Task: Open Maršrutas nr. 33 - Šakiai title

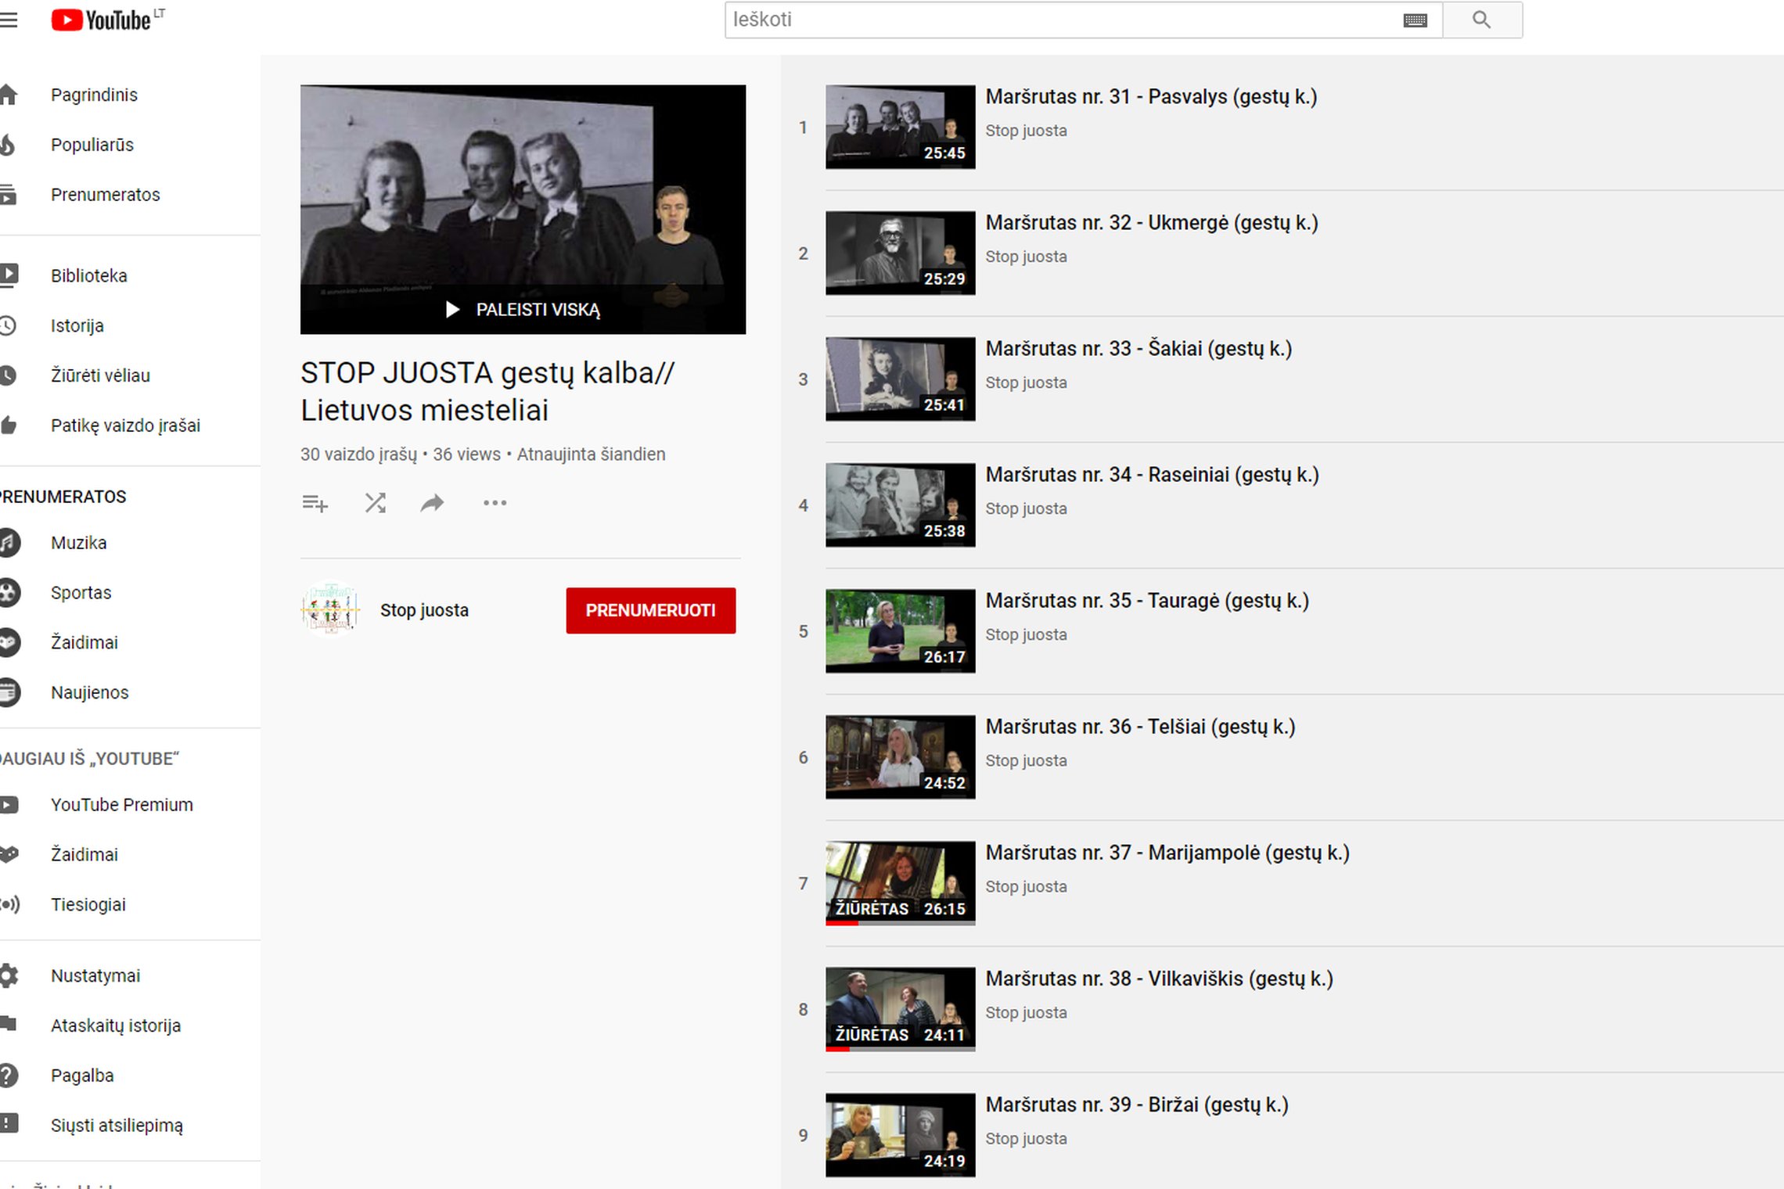Action: tap(1138, 348)
